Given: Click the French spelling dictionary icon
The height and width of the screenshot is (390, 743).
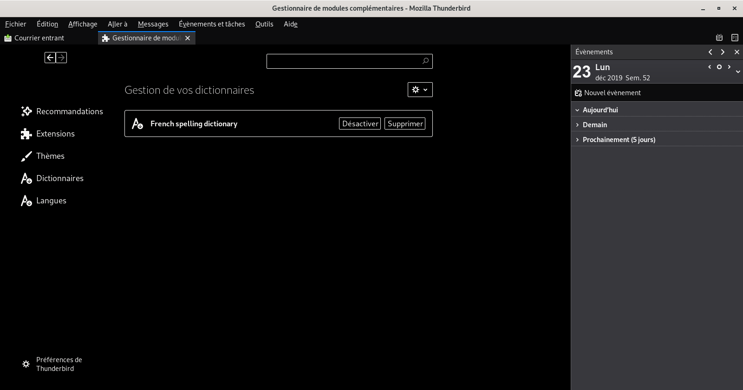Looking at the screenshot, I should coord(137,123).
